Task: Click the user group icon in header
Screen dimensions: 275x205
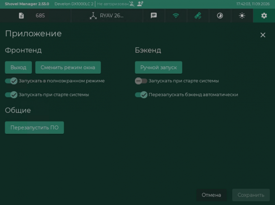Action: 140,4
